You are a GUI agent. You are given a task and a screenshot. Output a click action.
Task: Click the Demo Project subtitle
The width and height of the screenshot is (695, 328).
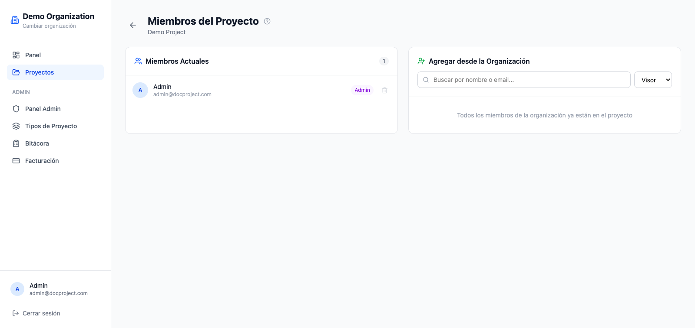coord(166,32)
